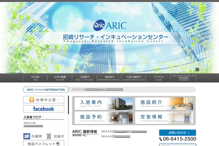This screenshot has height=146, width=219.
Task: Click the PDF icon beside 施設パンフレット
Action: coord(58,143)
